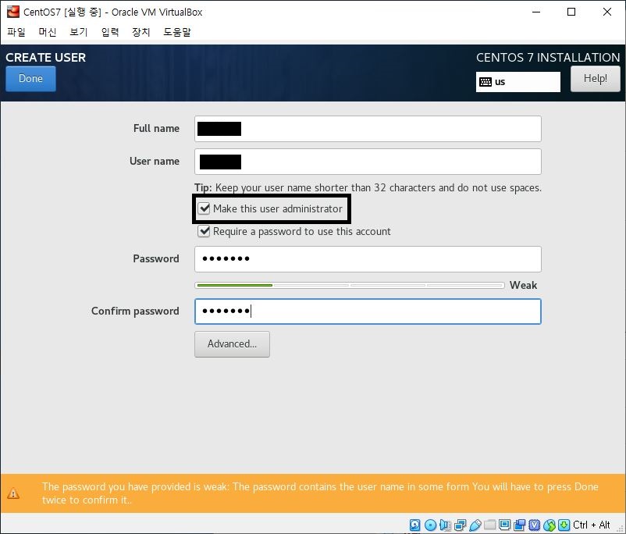Click the network adapters status icon
Screen dimensions: 626x534
tap(460, 525)
